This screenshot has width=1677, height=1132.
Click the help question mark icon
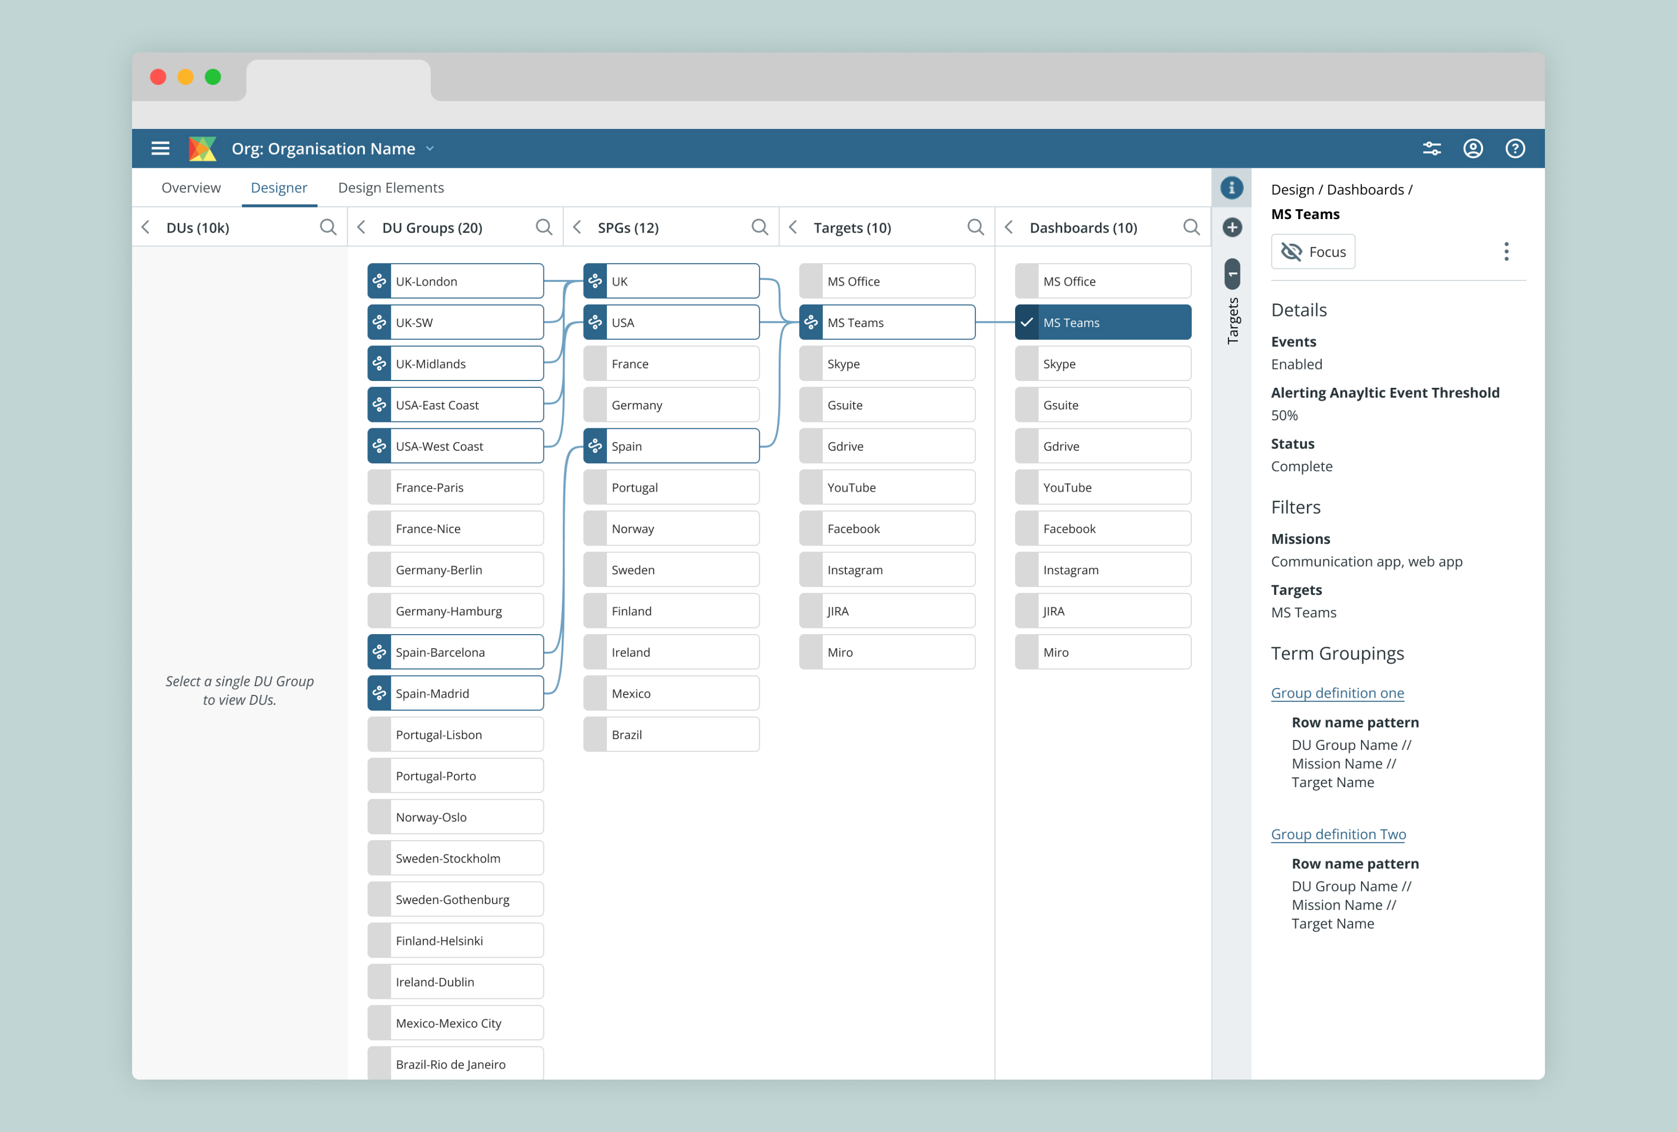pyautogui.click(x=1515, y=149)
